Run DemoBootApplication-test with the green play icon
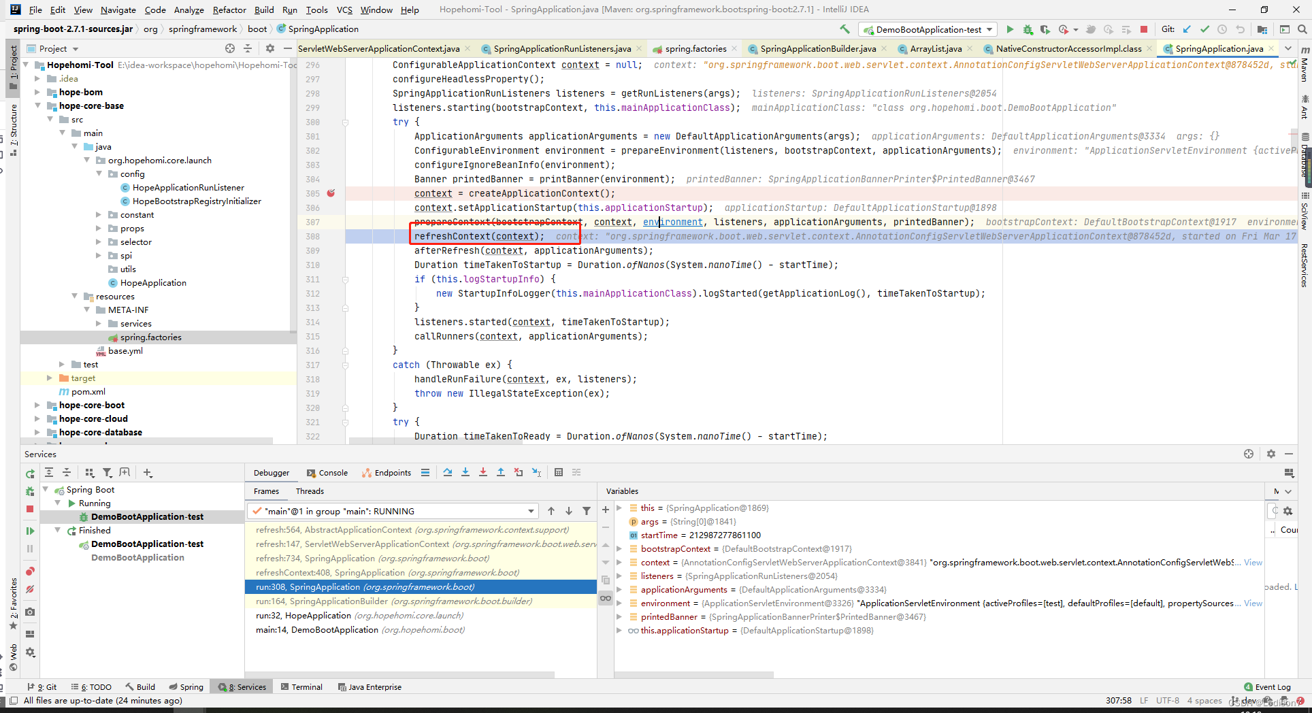Viewport: 1312px width, 713px height. coord(1010,29)
